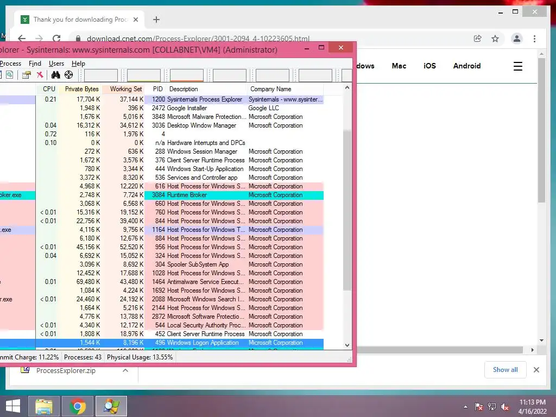Screen dimensions: 556x417
Task: Click Processes: 43 status bar entry
Action: click(x=83, y=357)
